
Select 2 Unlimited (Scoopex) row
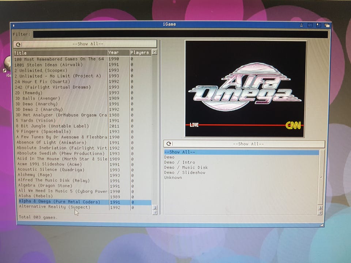coord(83,70)
